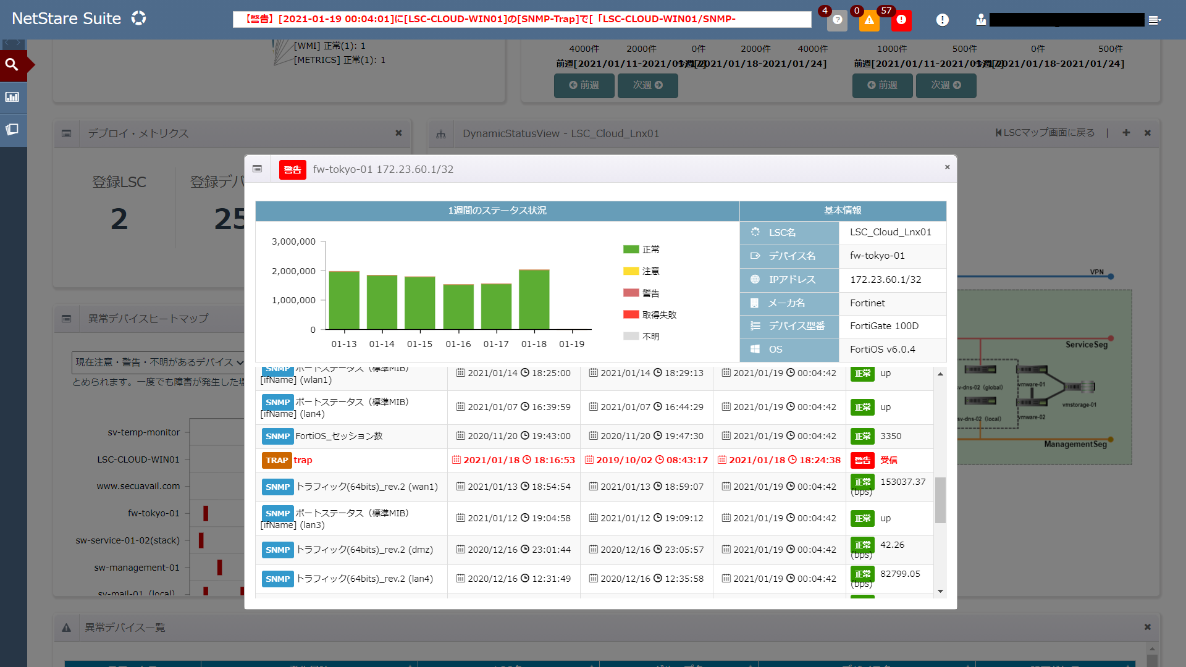This screenshot has width=1186, height=667.
Task: Close the DynamicStatusView panel
Action: (1147, 133)
